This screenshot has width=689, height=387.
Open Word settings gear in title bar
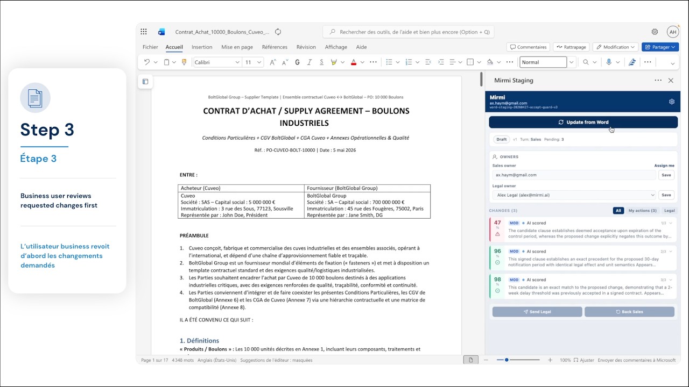[655, 32]
